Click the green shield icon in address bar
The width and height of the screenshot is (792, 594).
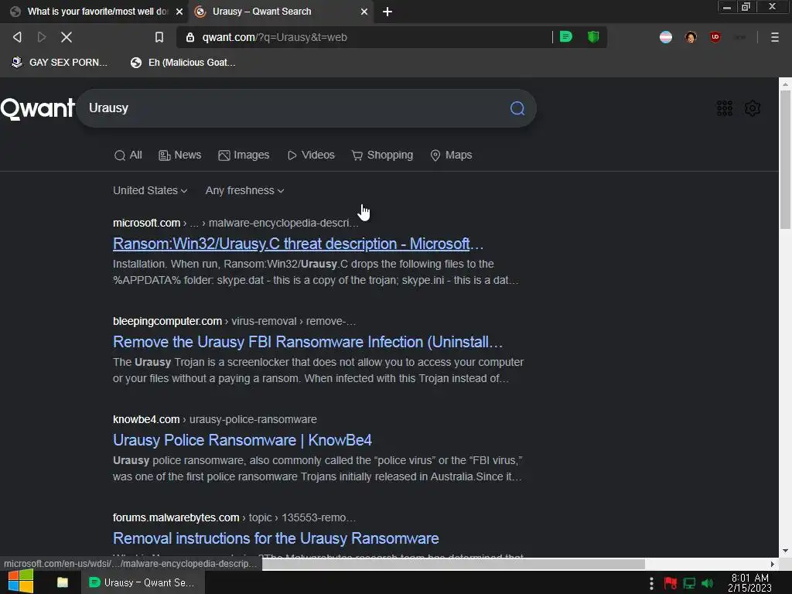(x=593, y=36)
